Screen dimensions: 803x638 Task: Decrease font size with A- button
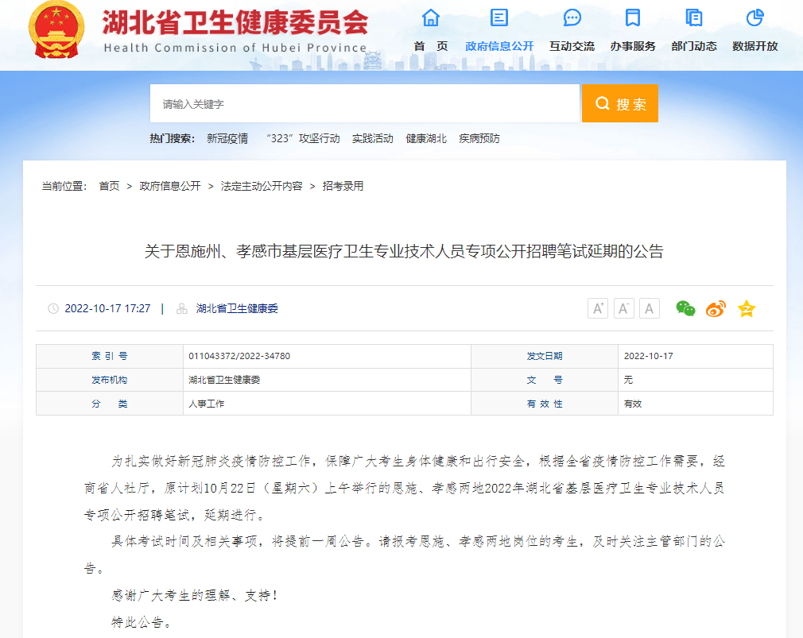tap(624, 308)
